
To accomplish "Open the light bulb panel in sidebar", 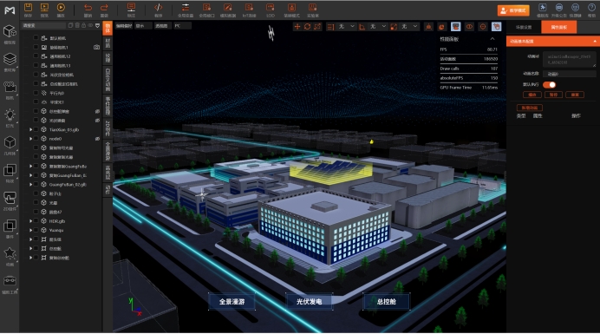I will pos(10,115).
